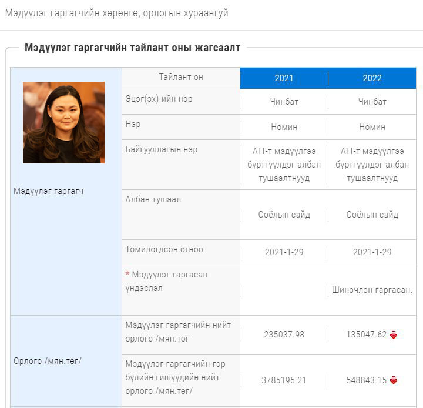This screenshot has height=408, width=423.
Task: Click 'Номин' in the 2022 column
Action: [x=372, y=127]
